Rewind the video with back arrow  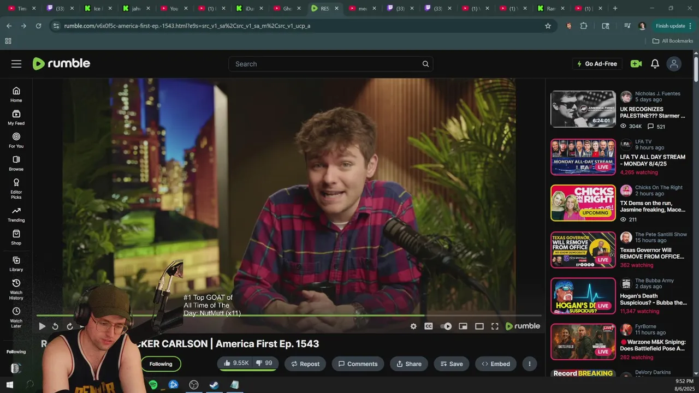55,326
